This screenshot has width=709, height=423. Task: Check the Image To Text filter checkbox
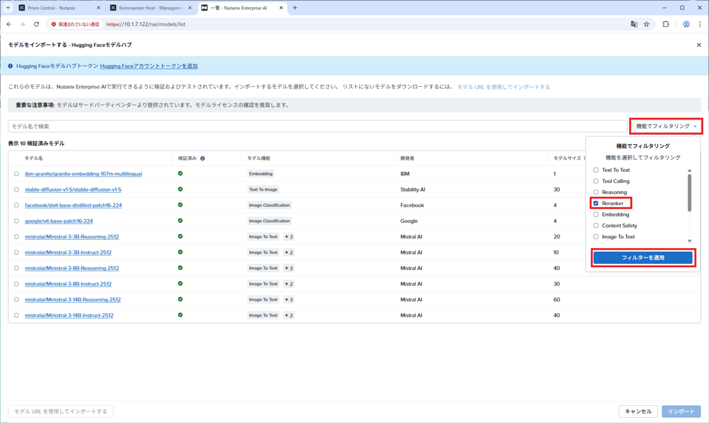click(596, 237)
